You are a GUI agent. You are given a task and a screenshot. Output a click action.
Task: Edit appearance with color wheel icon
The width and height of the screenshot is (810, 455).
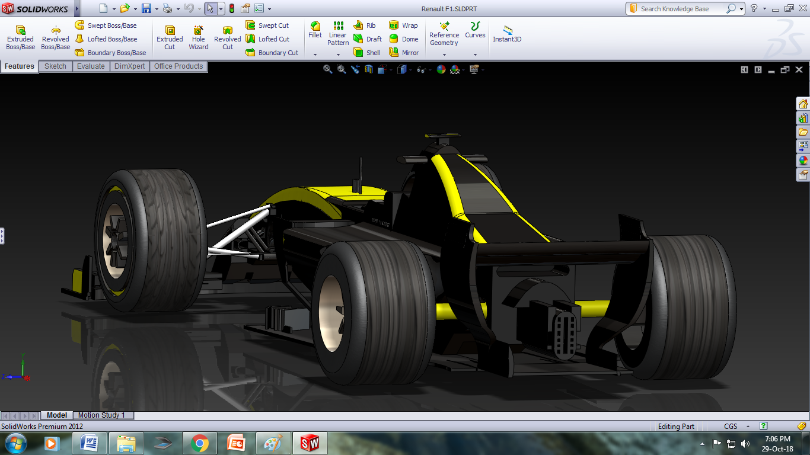pos(441,69)
